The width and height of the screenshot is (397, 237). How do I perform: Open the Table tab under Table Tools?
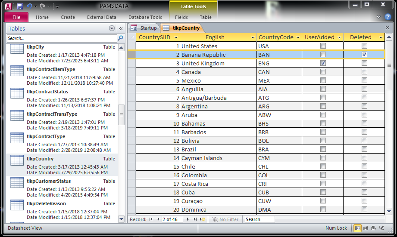(205, 17)
